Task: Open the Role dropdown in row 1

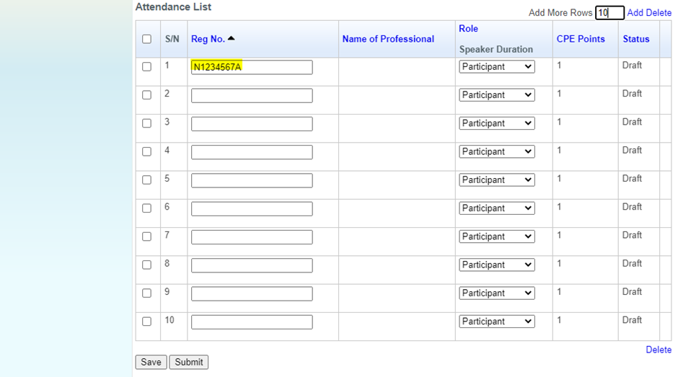Action: tap(497, 67)
